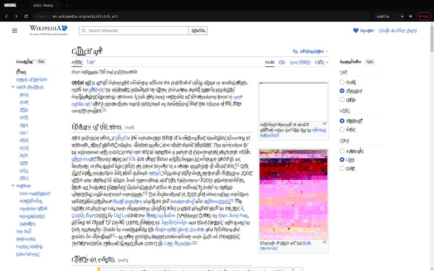
Task: Follow the Cory Arcangel link
Action: coord(178,243)
